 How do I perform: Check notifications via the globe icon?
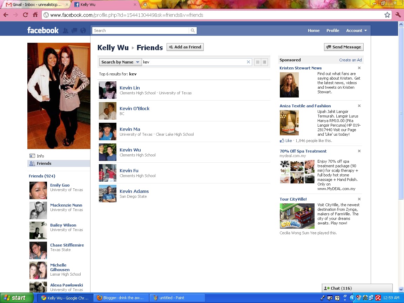pyautogui.click(x=83, y=31)
